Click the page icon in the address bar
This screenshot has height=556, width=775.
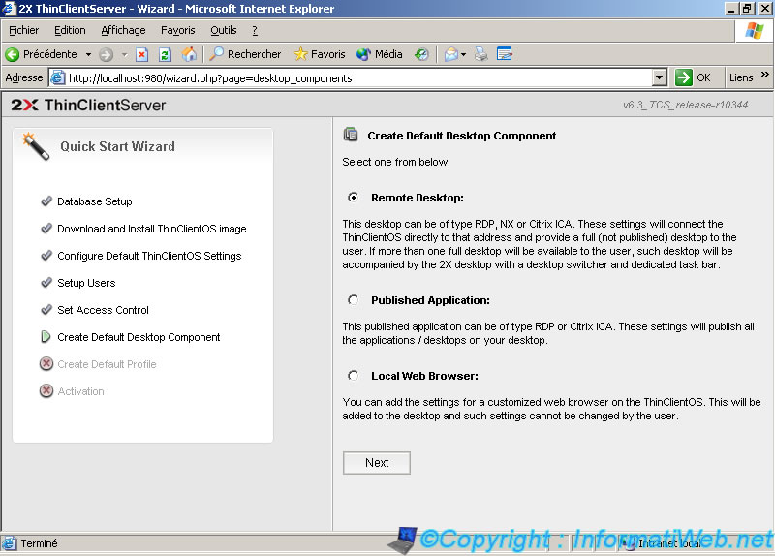click(58, 77)
